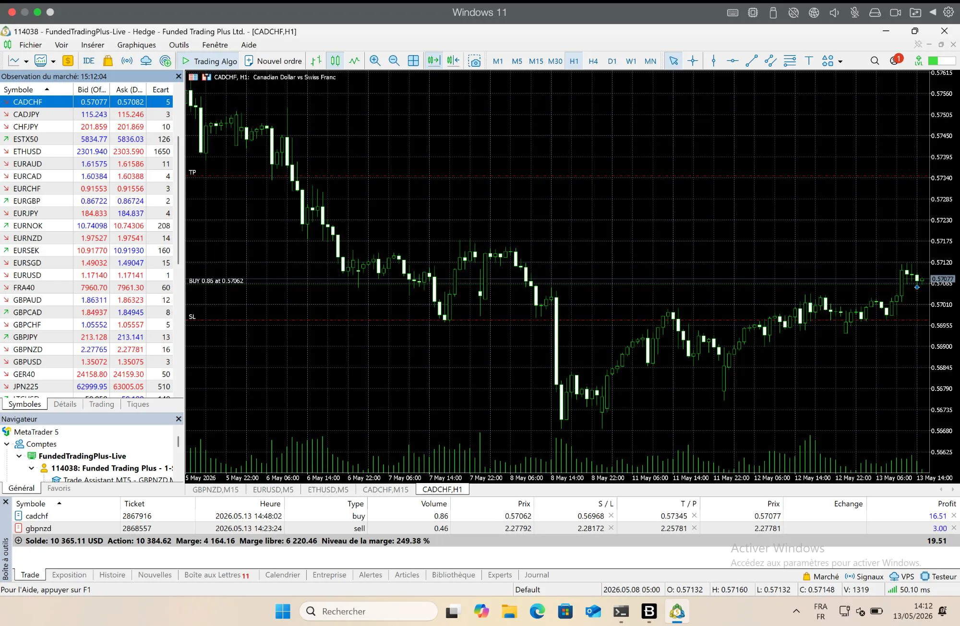This screenshot has width=960, height=626.
Task: Collapse the Comptes tree node
Action: coord(7,444)
